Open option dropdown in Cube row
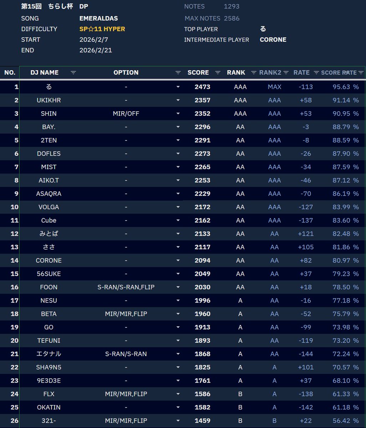The image size is (366, 428). 178,220
